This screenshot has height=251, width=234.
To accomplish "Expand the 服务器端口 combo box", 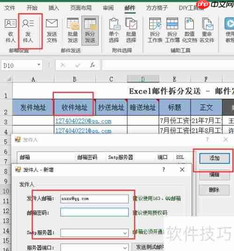I will pyautogui.click(x=125, y=248).
